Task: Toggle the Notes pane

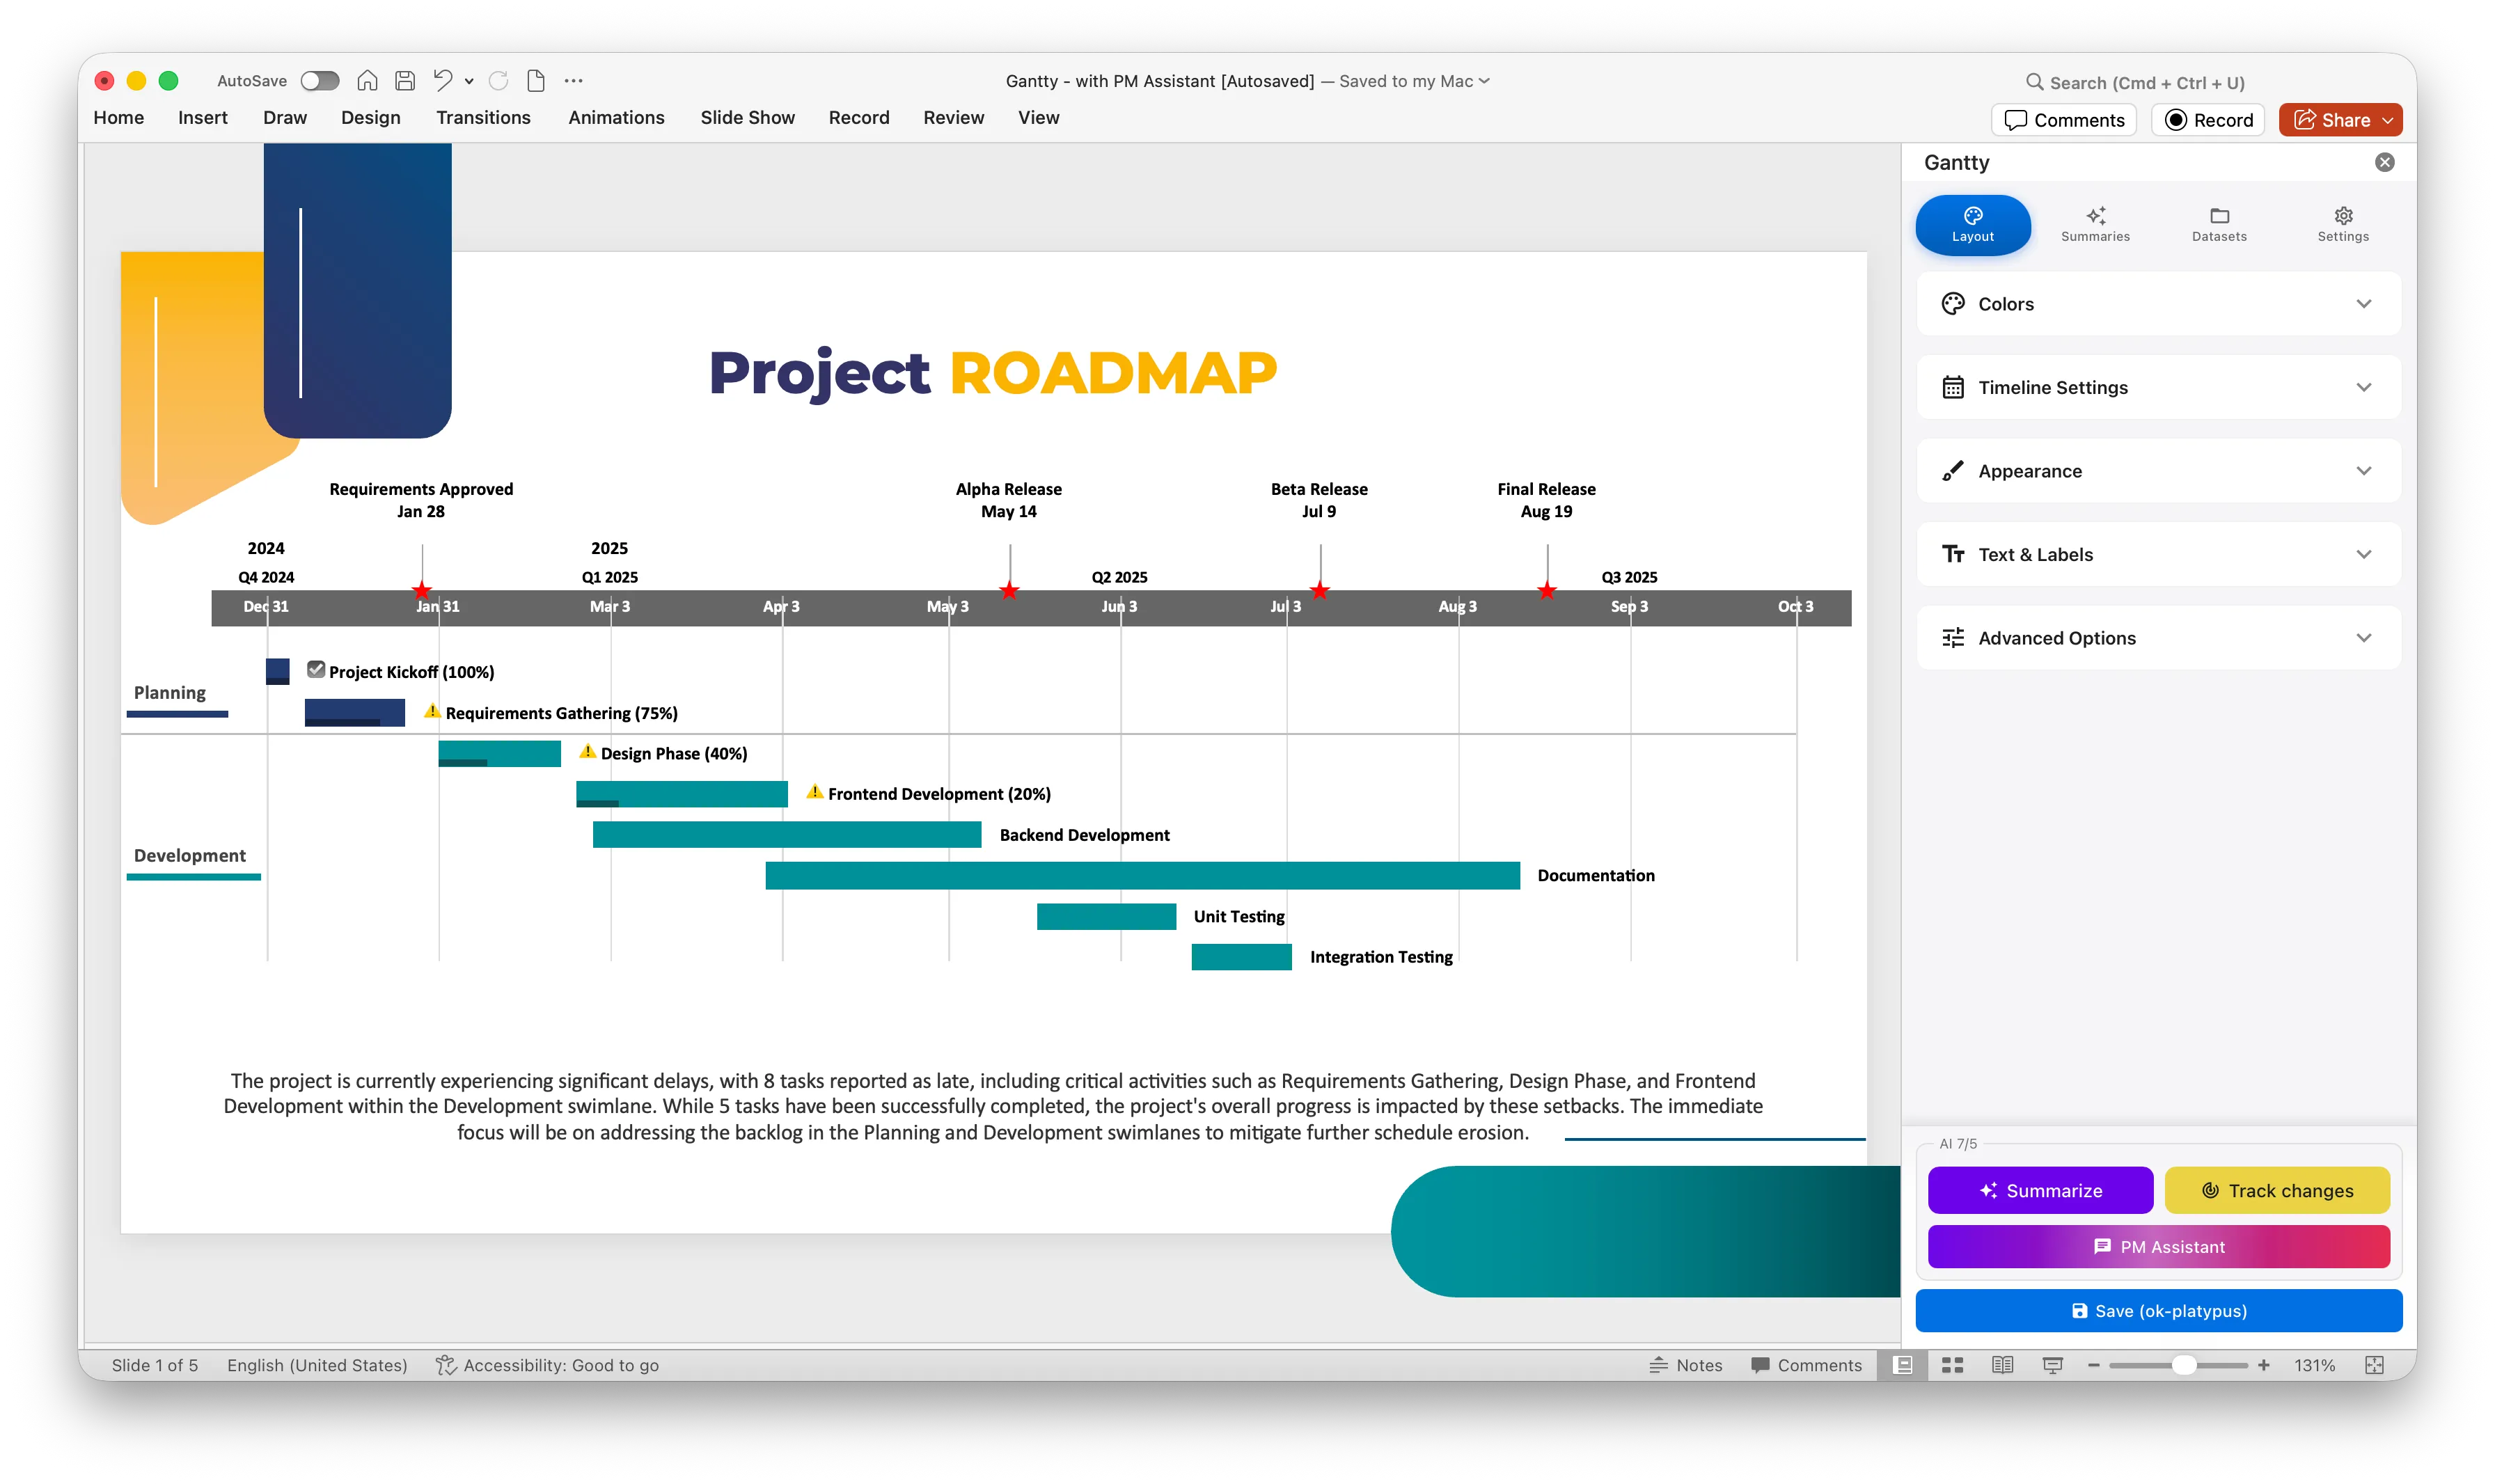Action: pos(1687,1364)
